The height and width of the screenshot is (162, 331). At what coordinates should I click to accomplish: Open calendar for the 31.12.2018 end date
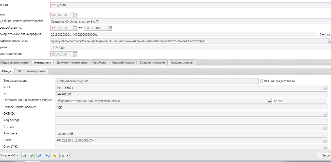110,28
